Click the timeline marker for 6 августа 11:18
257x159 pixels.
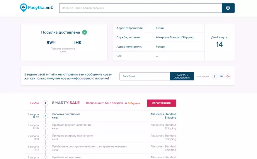(45, 137)
